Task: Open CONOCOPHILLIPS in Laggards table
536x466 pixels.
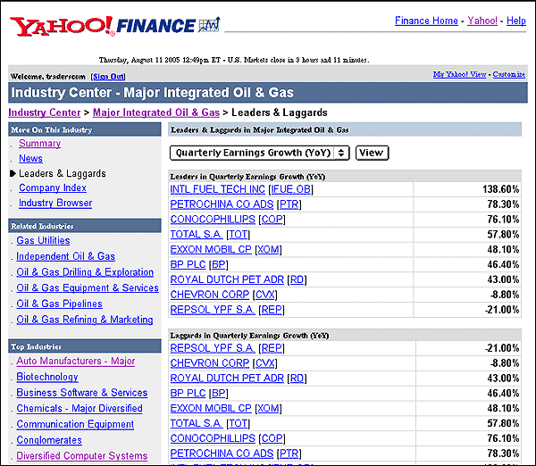Action: 213,438
